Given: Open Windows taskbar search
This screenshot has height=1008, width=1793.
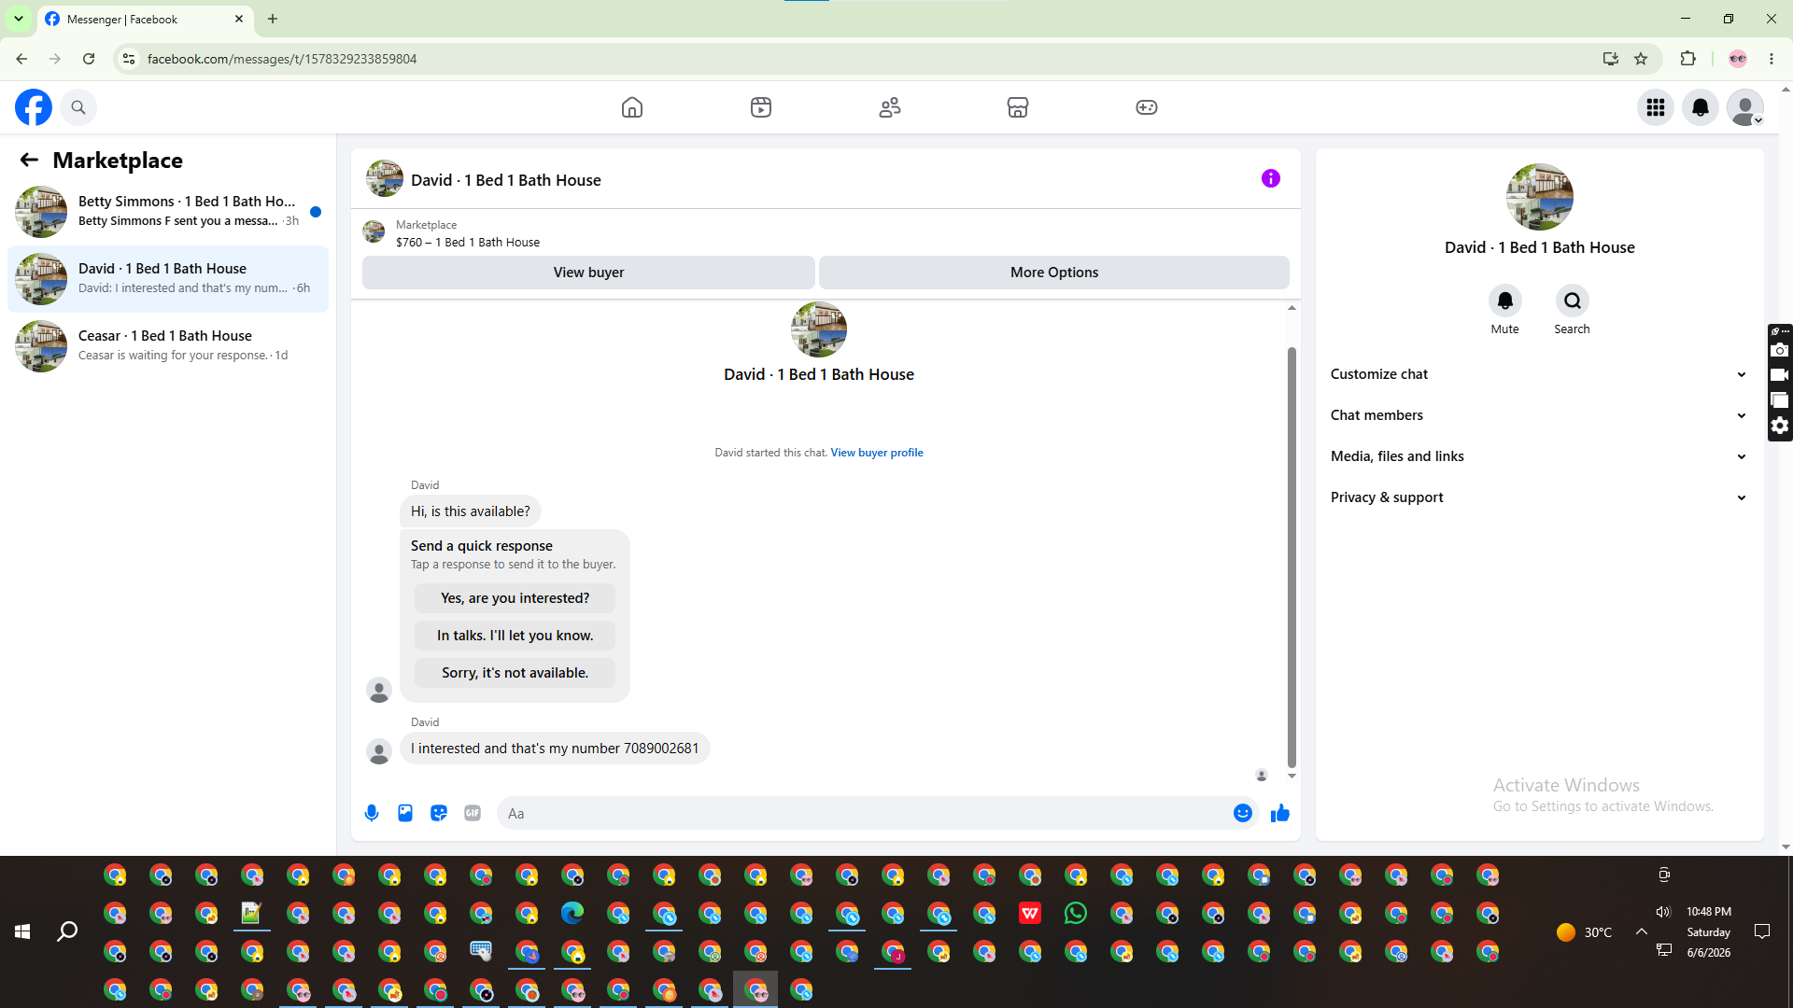Looking at the screenshot, I should (x=67, y=931).
